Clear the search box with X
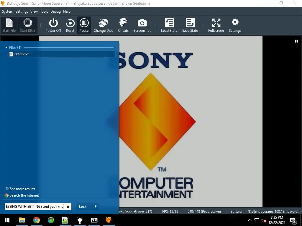Screen dimensions: 302x226 [x=68, y=207]
